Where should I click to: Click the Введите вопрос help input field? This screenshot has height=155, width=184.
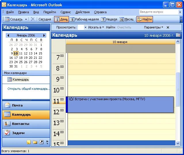tap(159, 12)
